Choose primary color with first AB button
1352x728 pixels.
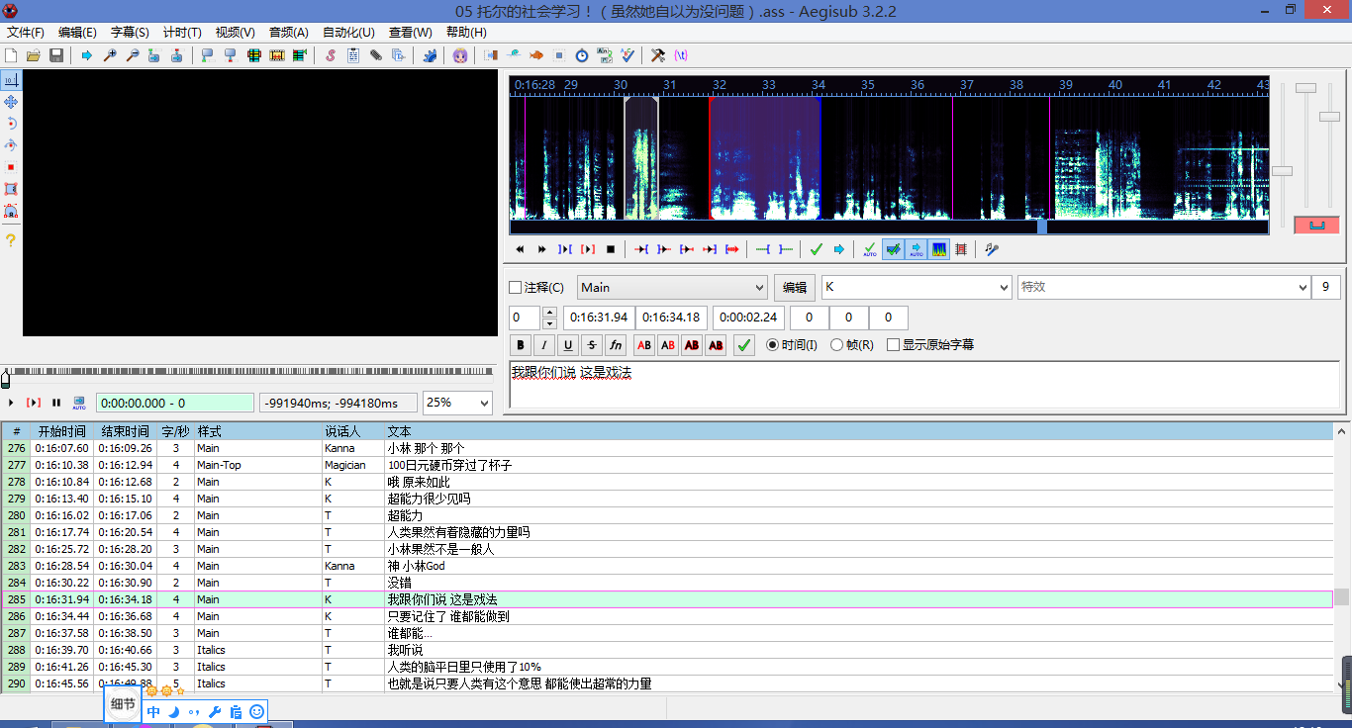pyautogui.click(x=644, y=345)
